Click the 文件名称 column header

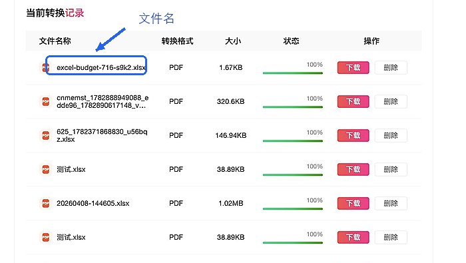point(55,41)
